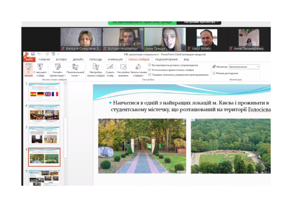The image size is (289, 204).
Task: Click the Undo arrow in quick access toolbar
Action: click(39, 54)
